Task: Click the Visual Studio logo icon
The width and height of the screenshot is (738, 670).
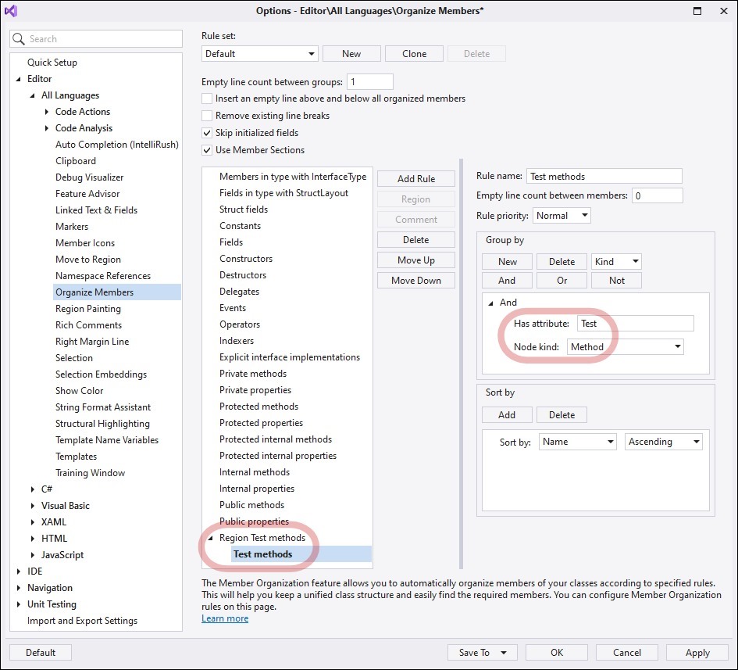Action: pyautogui.click(x=11, y=10)
